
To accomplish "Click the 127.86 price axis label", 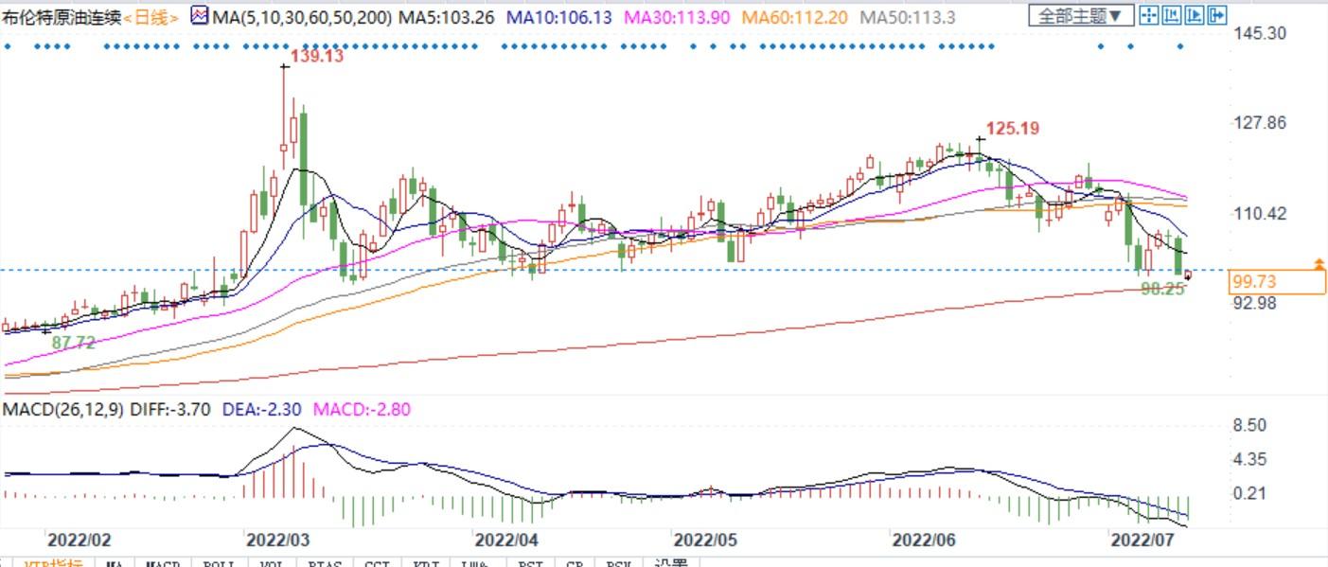I will pos(1260,122).
